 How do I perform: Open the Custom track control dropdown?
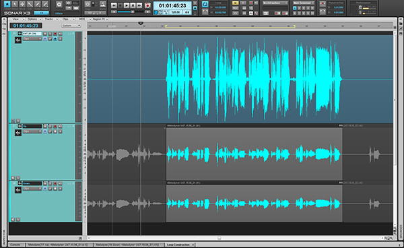pos(71,26)
